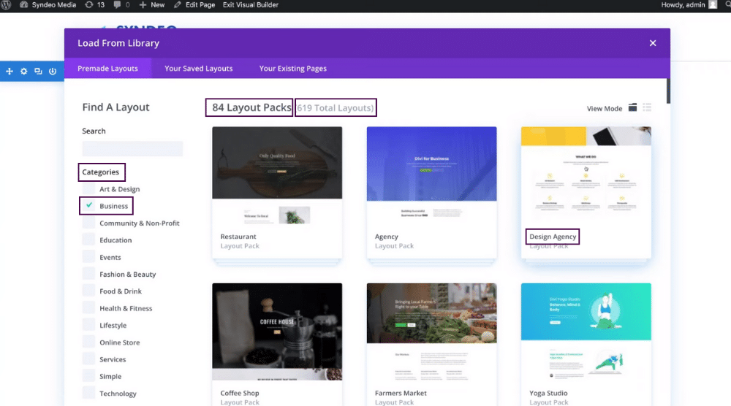
Task: Check the Simple category
Action: tap(88, 376)
